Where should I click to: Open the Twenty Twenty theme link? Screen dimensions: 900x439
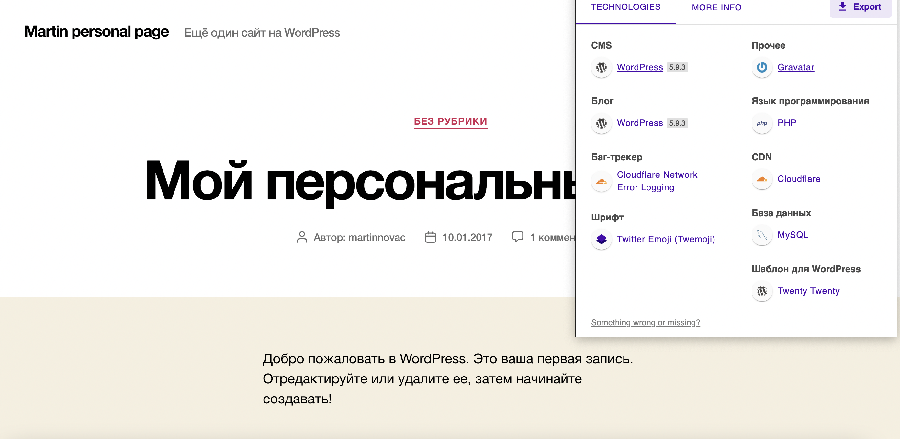[x=808, y=291]
